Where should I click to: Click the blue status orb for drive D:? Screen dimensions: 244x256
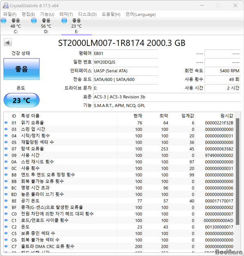(x=34, y=21)
